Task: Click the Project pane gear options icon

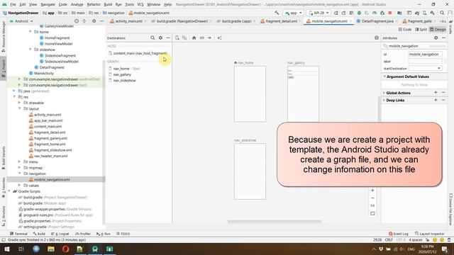Action: 94,21
